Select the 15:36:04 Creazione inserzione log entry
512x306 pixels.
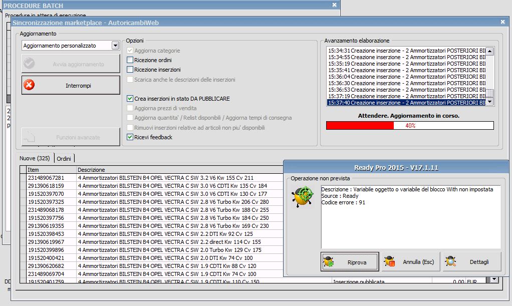coord(406,77)
